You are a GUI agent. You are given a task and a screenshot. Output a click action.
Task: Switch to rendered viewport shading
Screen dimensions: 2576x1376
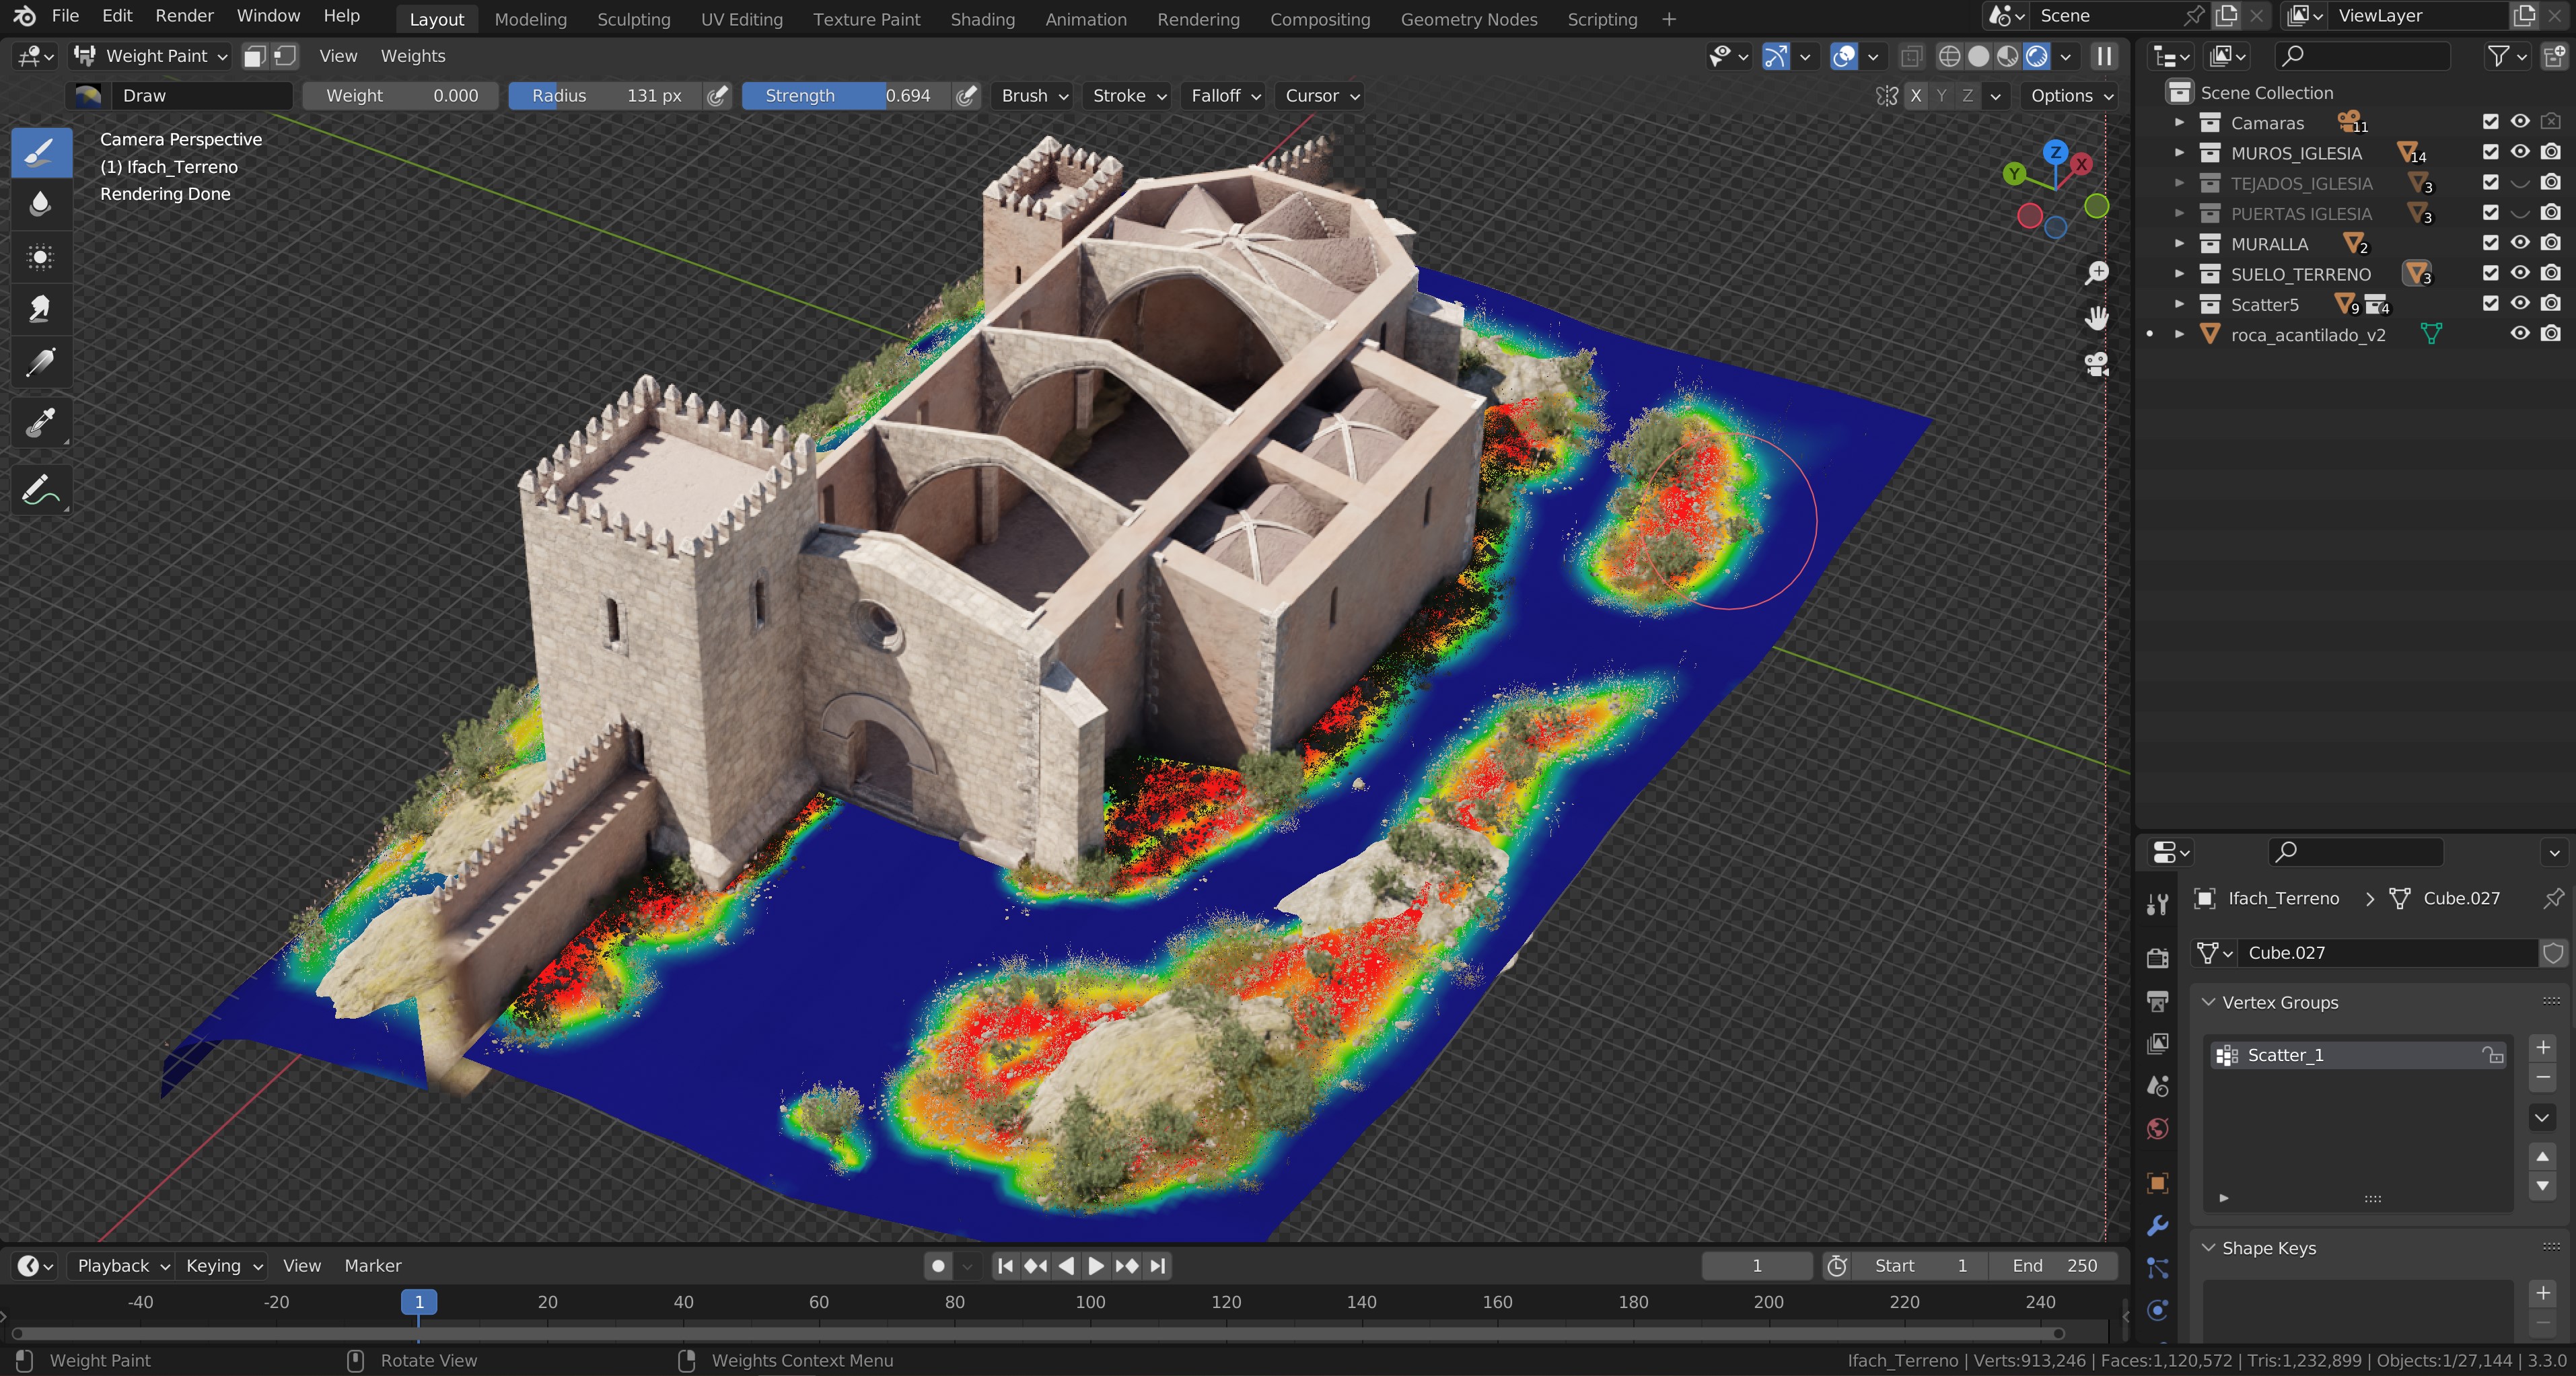2036,56
